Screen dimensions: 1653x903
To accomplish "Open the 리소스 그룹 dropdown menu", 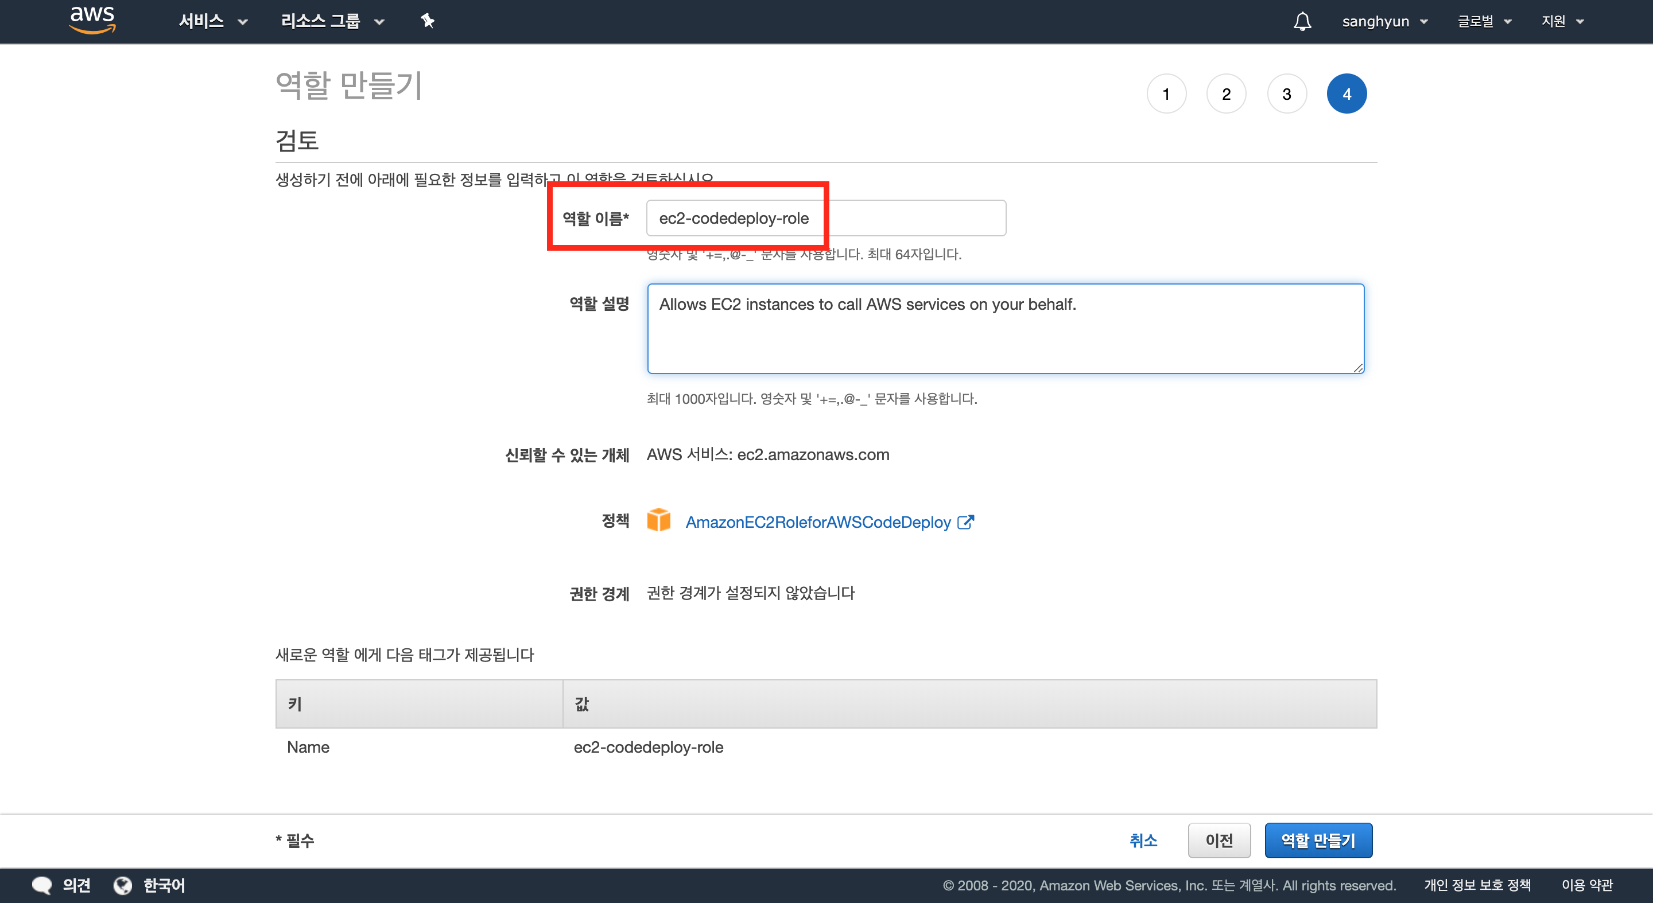I will pos(332,21).
